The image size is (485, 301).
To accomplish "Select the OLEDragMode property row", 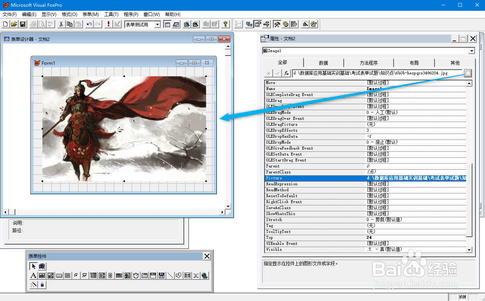I will (x=365, y=112).
